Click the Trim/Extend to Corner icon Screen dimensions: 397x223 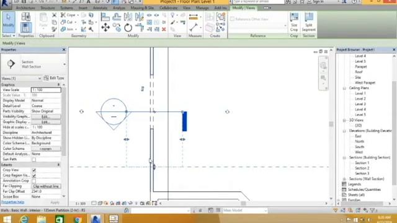(x=139, y=27)
